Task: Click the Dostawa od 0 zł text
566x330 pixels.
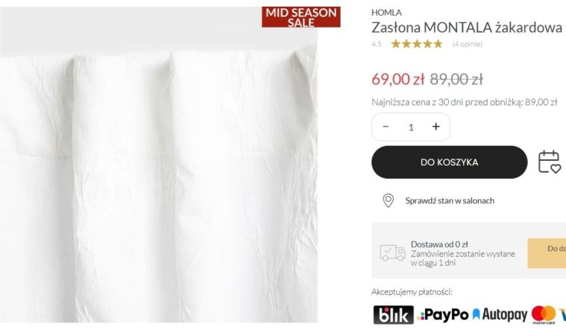Action: tap(439, 244)
